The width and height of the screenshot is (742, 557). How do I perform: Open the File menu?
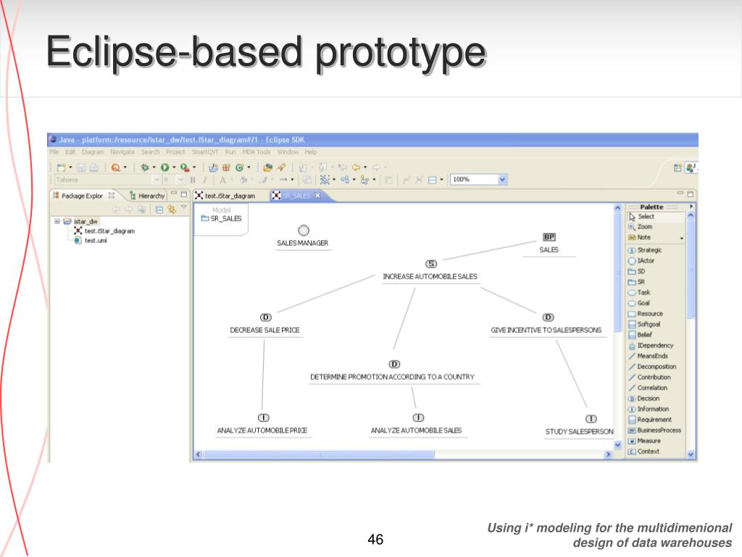coord(54,152)
